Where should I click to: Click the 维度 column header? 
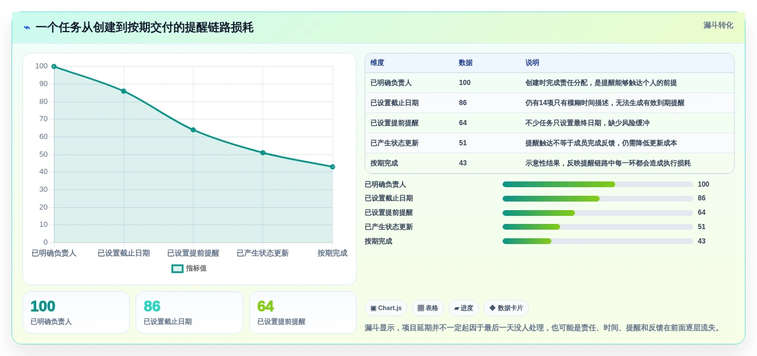coord(377,63)
